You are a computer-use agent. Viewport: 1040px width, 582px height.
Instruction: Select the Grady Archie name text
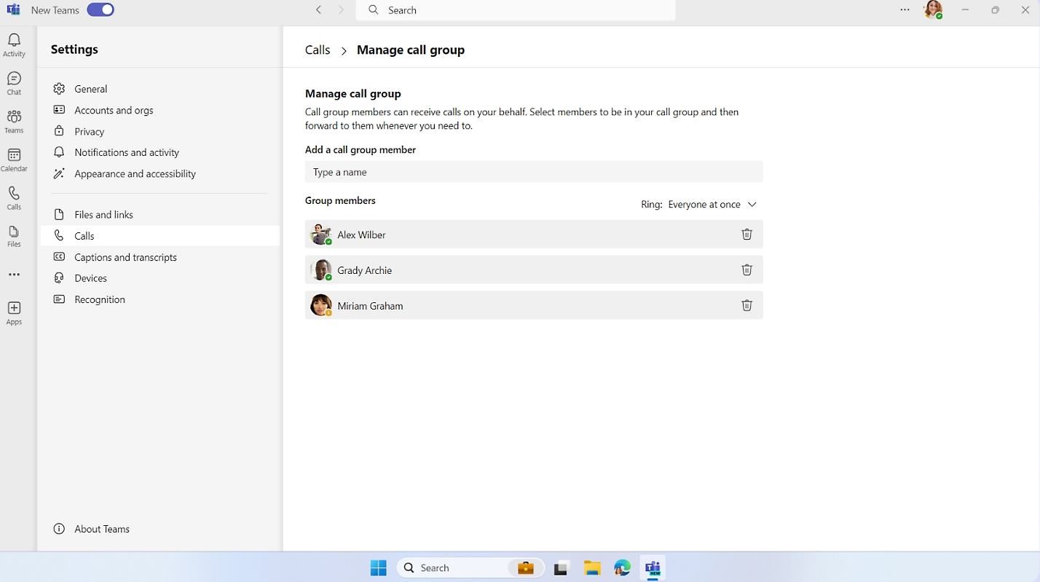[364, 270]
